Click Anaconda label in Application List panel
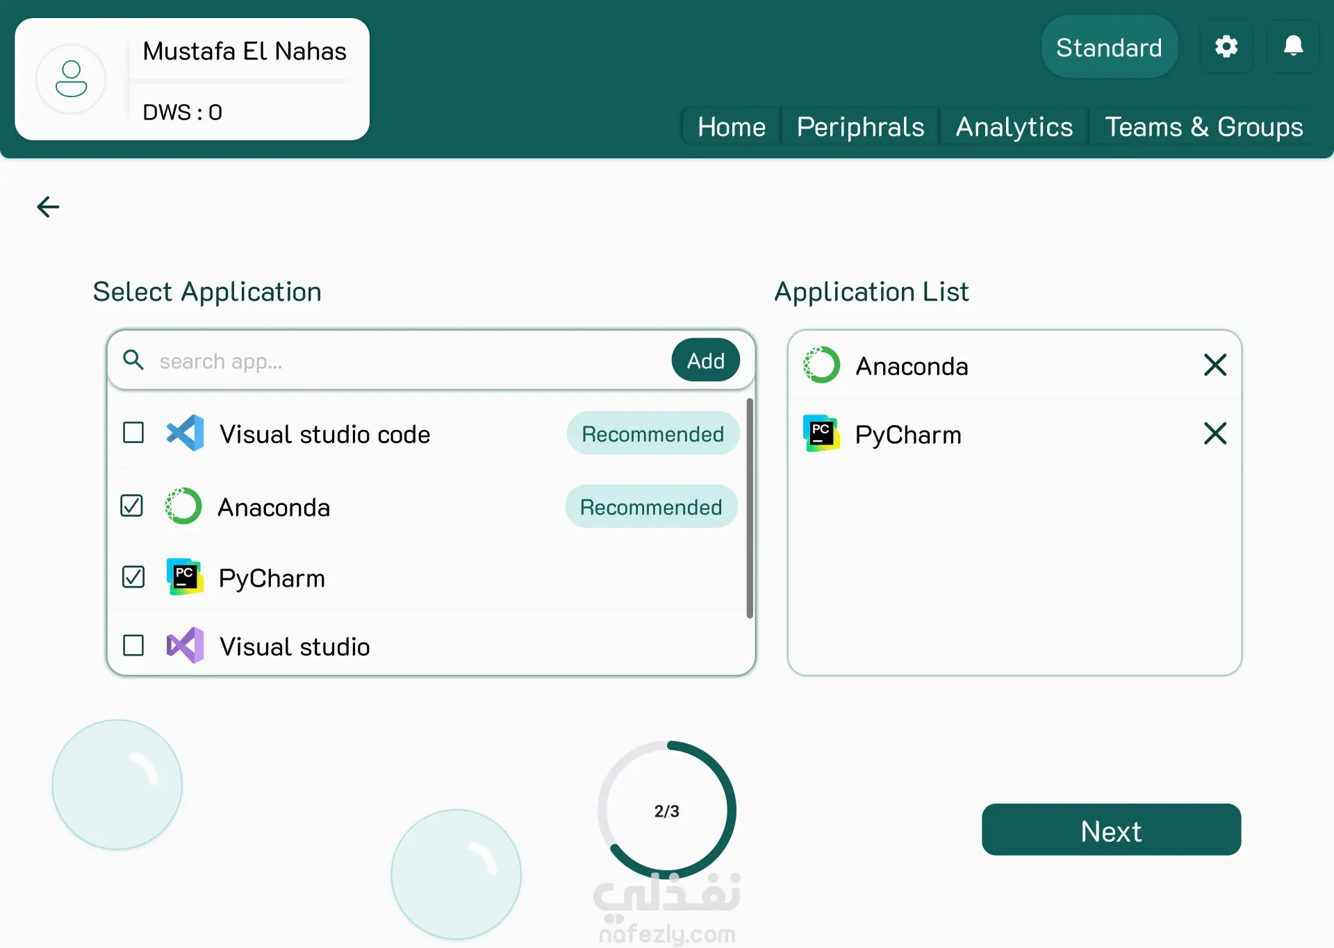This screenshot has width=1334, height=948. [912, 366]
